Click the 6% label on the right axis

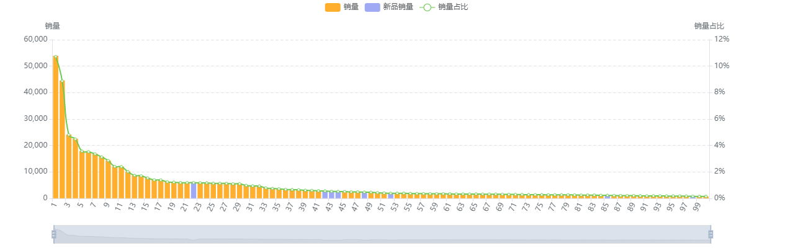[x=720, y=118]
